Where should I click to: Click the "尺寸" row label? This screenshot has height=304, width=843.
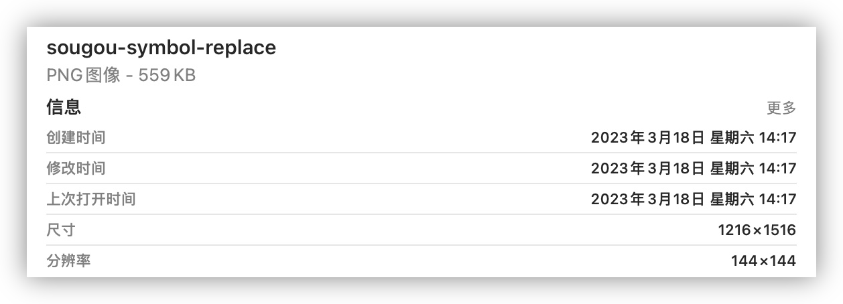tap(61, 230)
